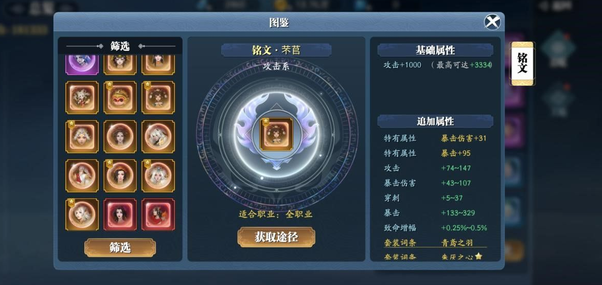Select the blonde crowned woman inscription icon
Image resolution: width=602 pixels, height=285 pixels.
click(x=82, y=137)
